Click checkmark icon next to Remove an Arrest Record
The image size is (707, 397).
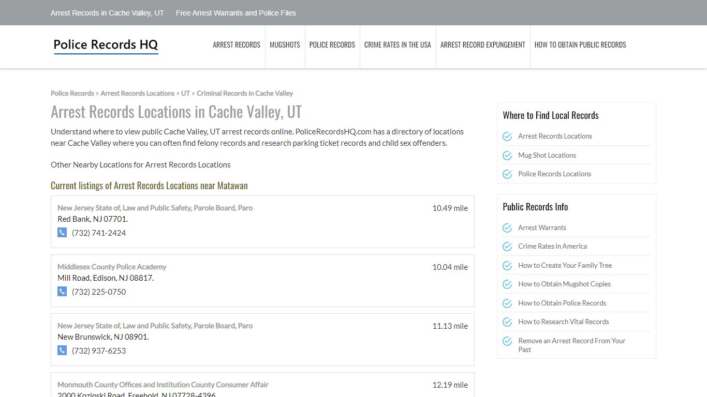507,341
